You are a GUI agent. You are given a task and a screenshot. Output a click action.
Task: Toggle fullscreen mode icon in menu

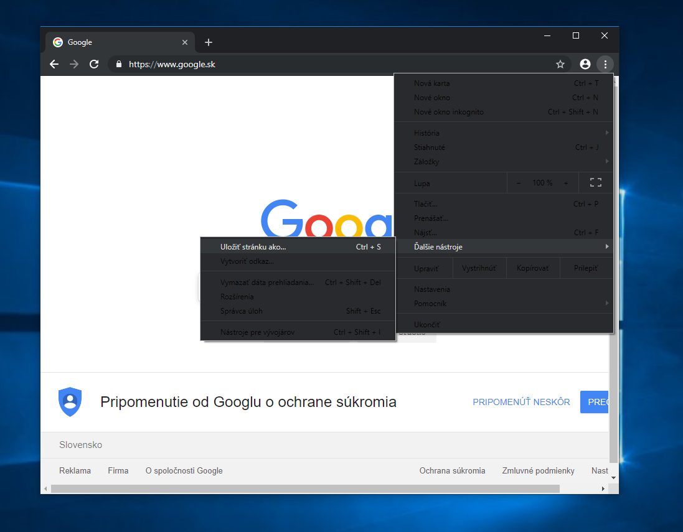point(595,183)
